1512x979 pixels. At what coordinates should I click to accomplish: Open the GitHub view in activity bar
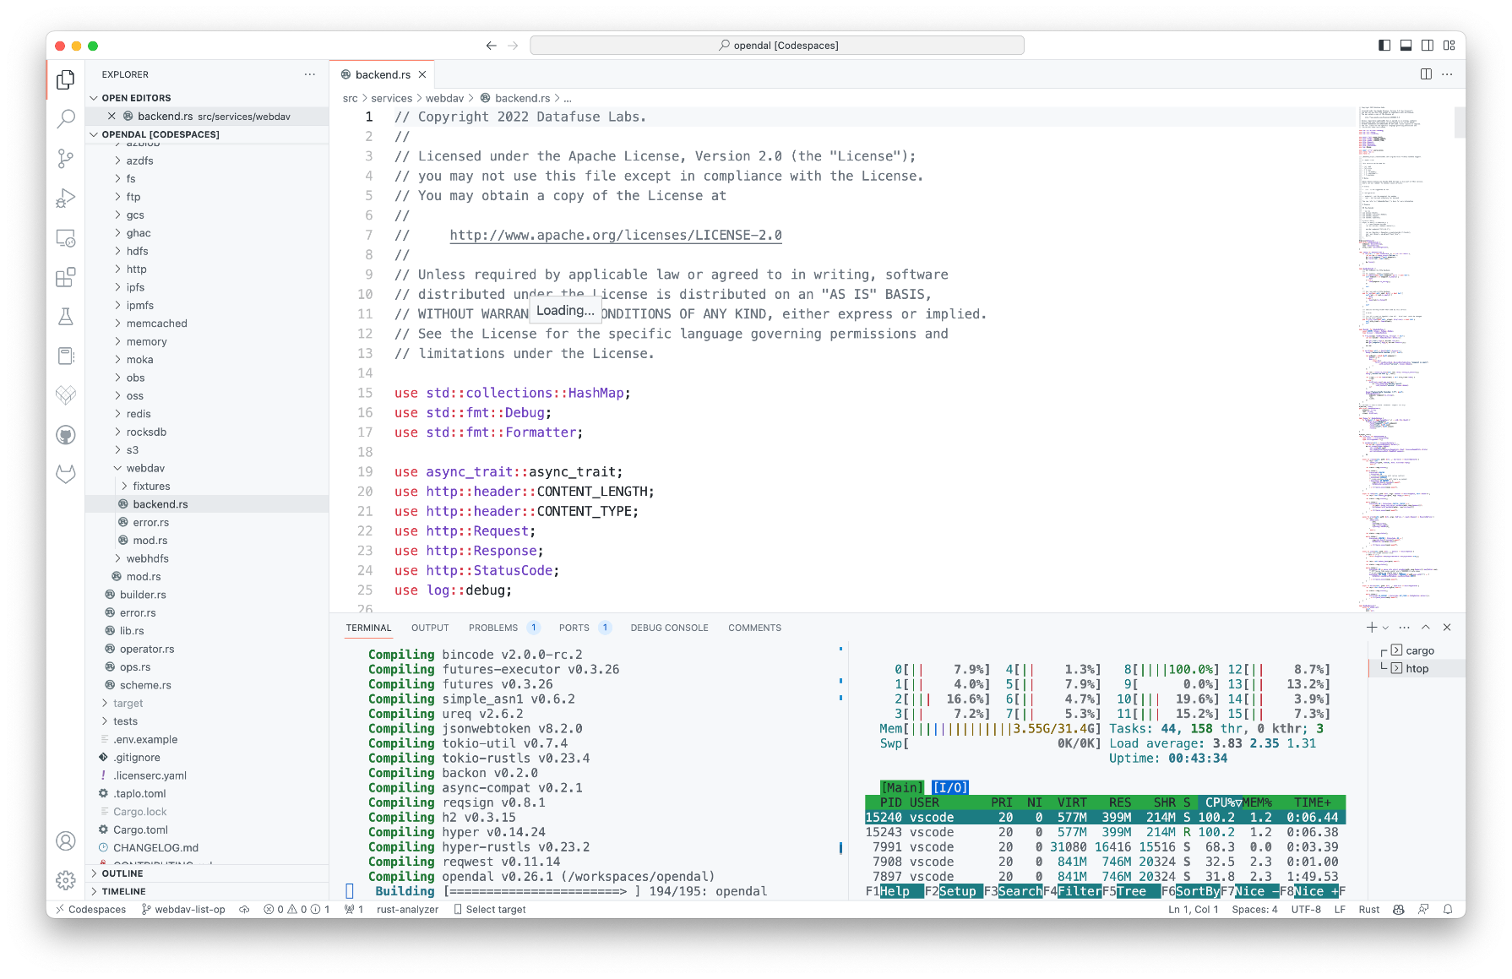coord(66,435)
